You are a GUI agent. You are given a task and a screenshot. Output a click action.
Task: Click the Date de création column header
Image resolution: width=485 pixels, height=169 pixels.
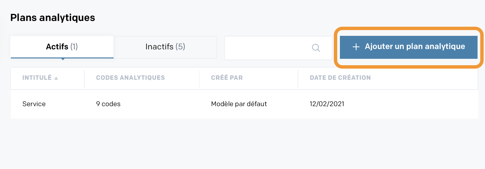(x=340, y=78)
